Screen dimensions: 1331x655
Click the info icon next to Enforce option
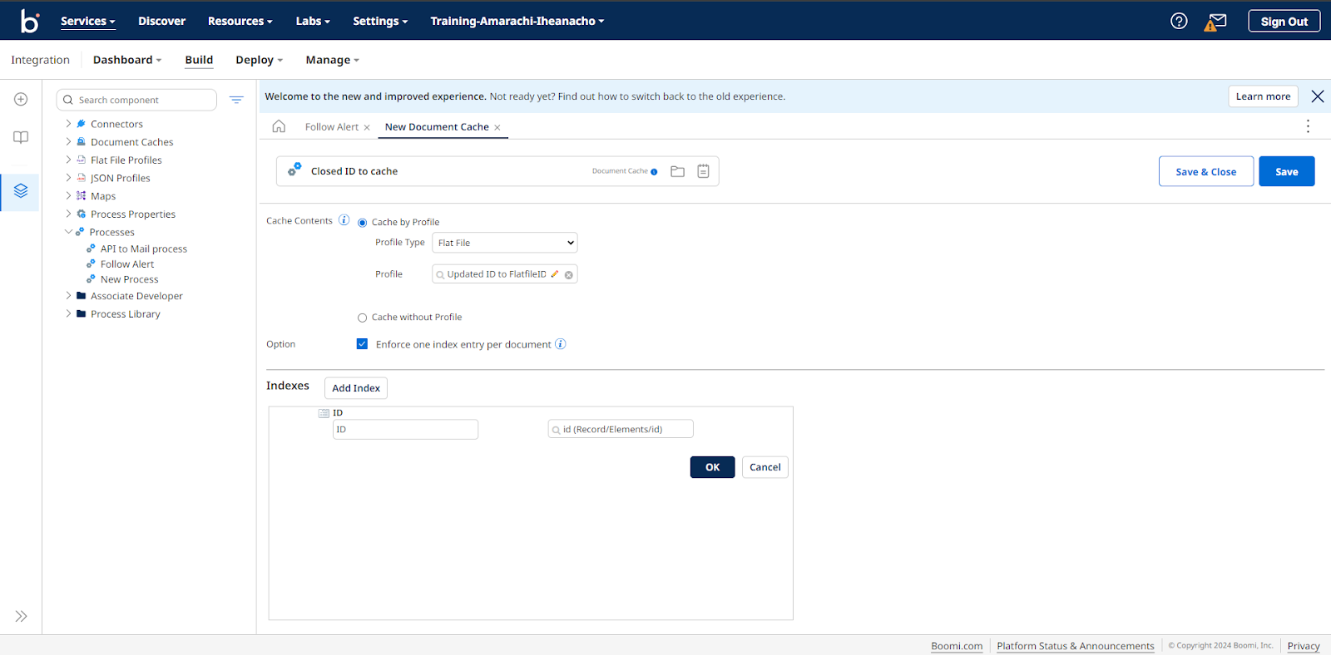561,344
